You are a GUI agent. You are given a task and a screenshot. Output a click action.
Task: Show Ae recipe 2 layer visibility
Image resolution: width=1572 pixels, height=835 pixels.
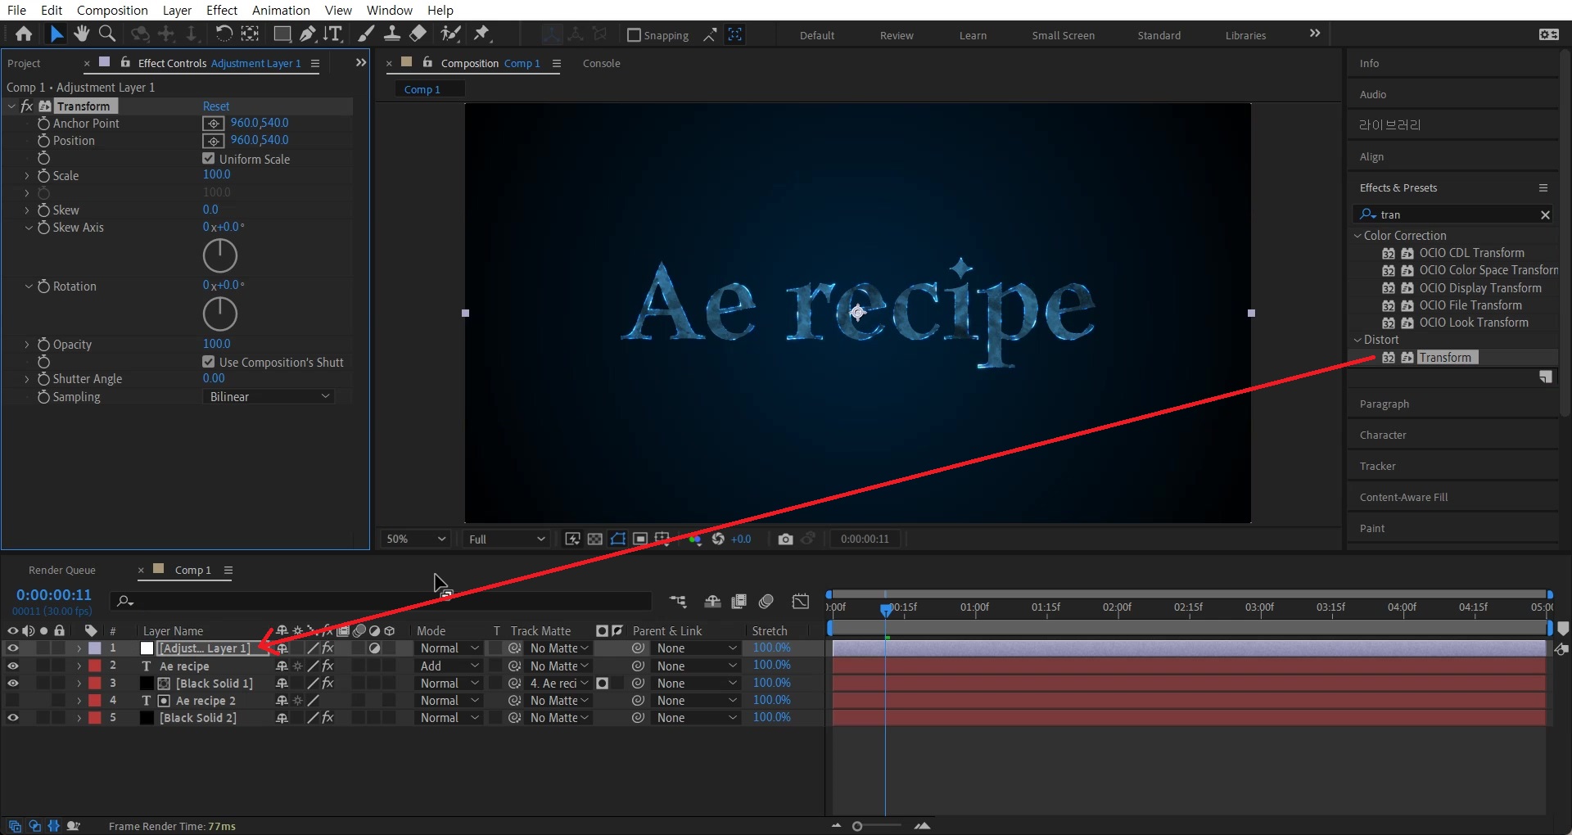[13, 701]
